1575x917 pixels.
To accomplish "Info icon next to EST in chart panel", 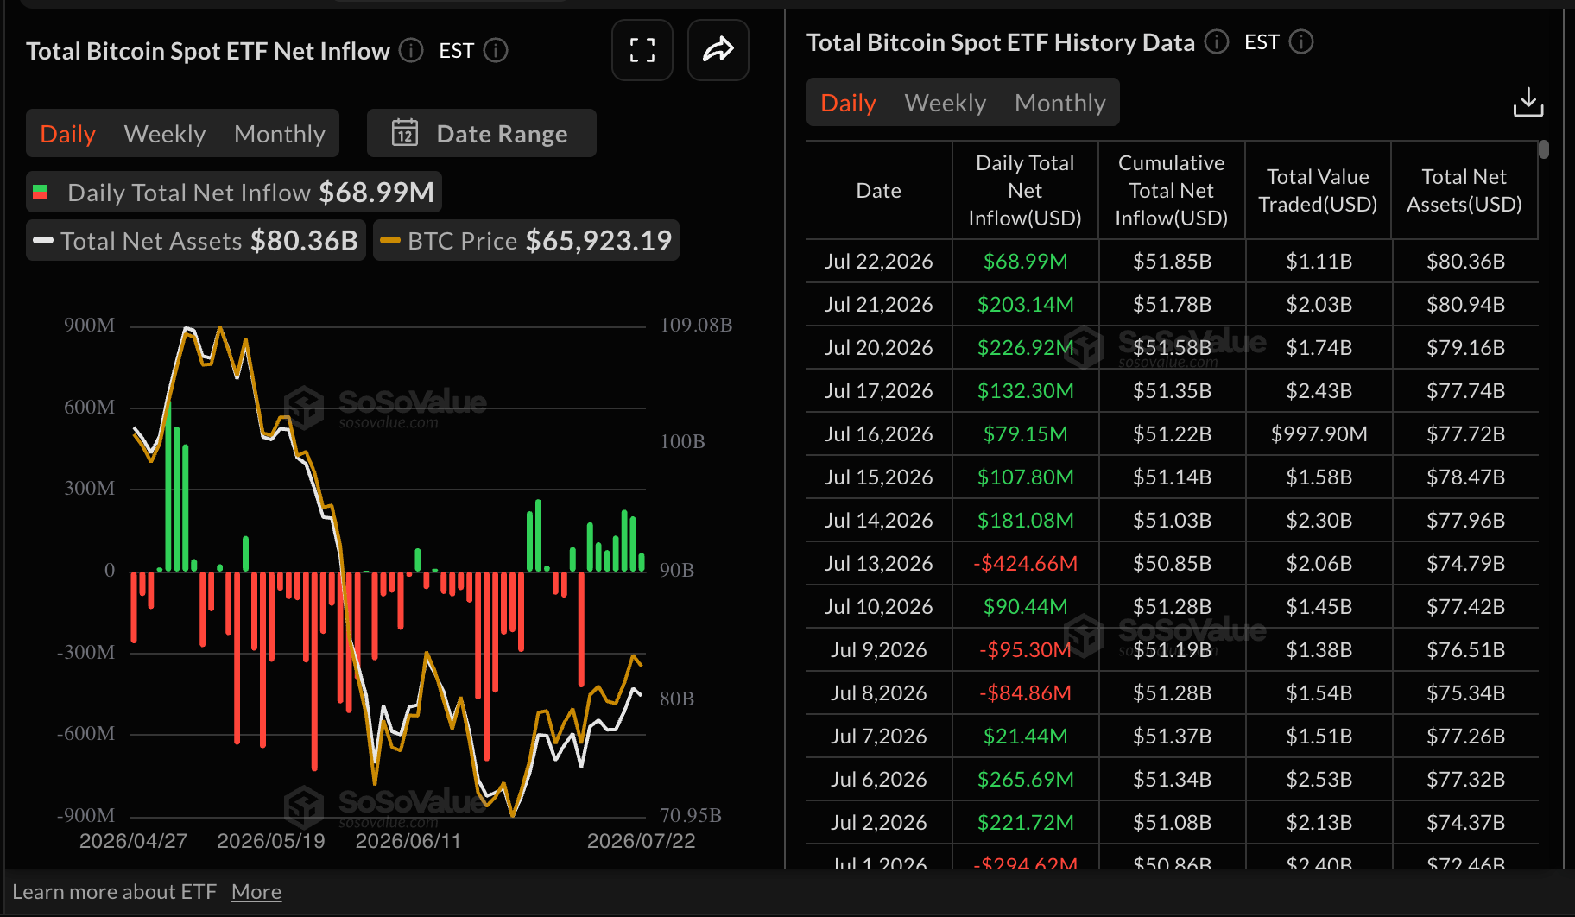I will click(496, 51).
